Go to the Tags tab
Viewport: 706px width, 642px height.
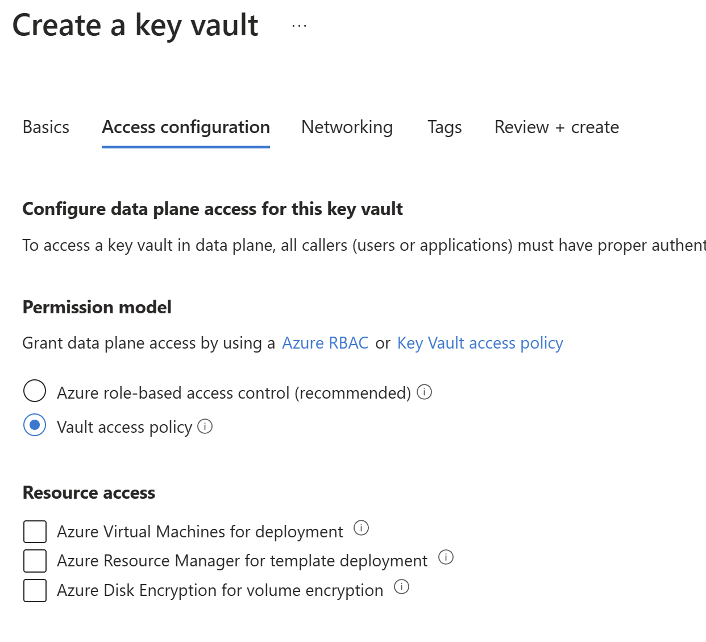444,127
